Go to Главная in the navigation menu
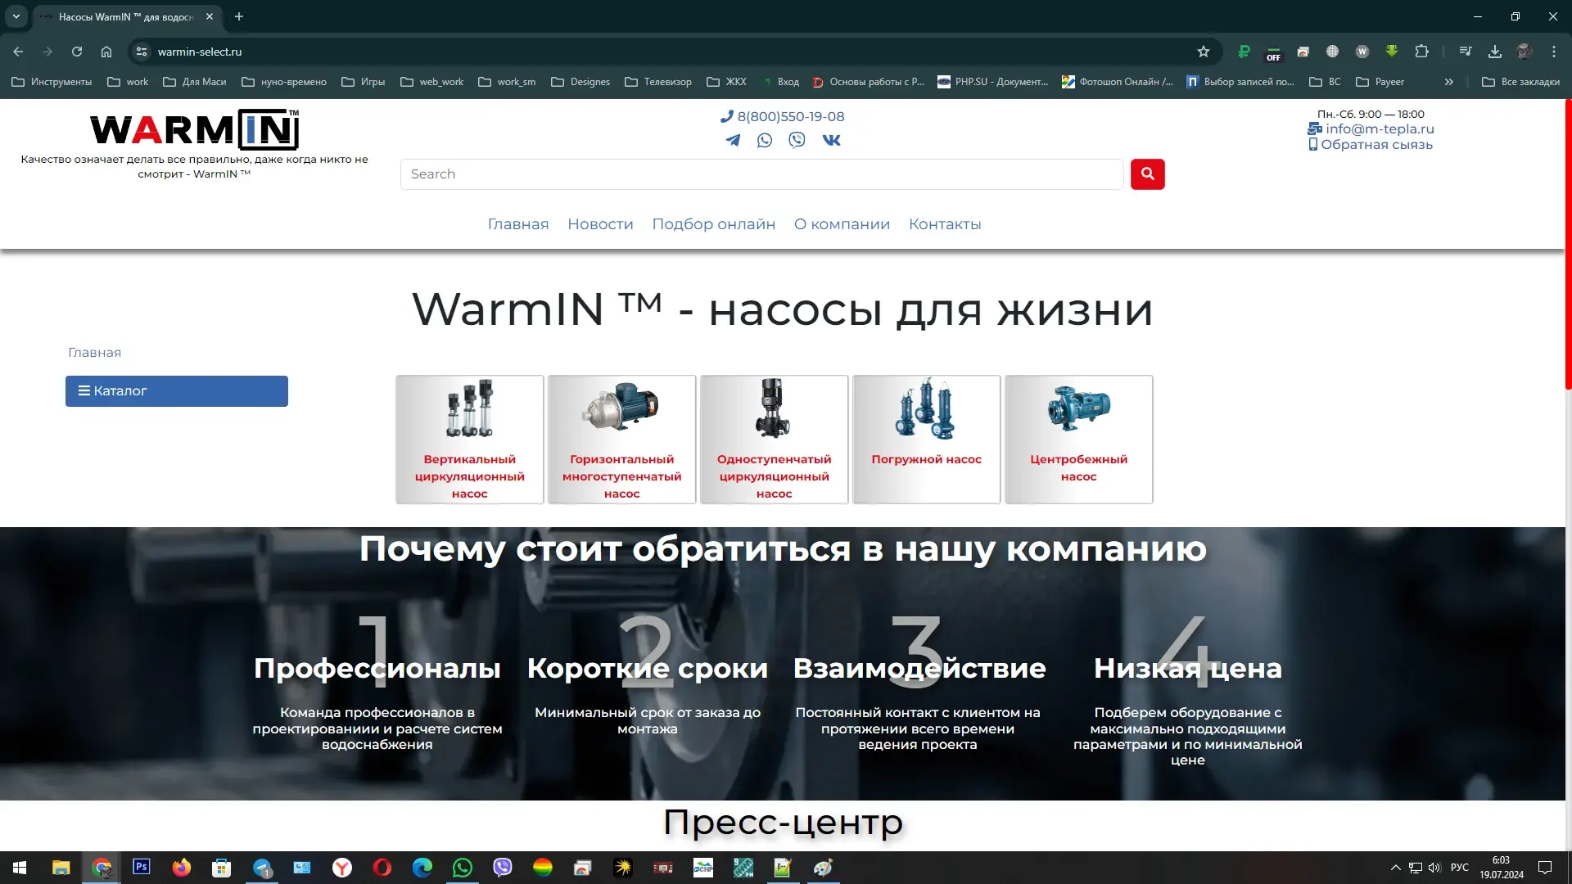 click(x=518, y=224)
